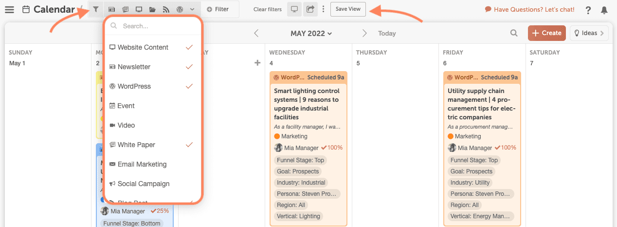Open Have Questions? Let's chat! link
This screenshot has width=617, height=227.
tap(529, 9)
